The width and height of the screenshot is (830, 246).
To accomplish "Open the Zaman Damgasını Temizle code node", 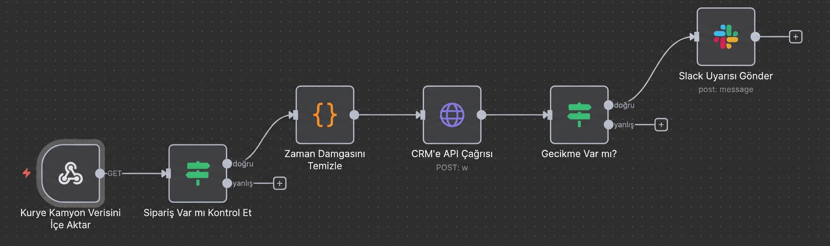I will [x=324, y=115].
